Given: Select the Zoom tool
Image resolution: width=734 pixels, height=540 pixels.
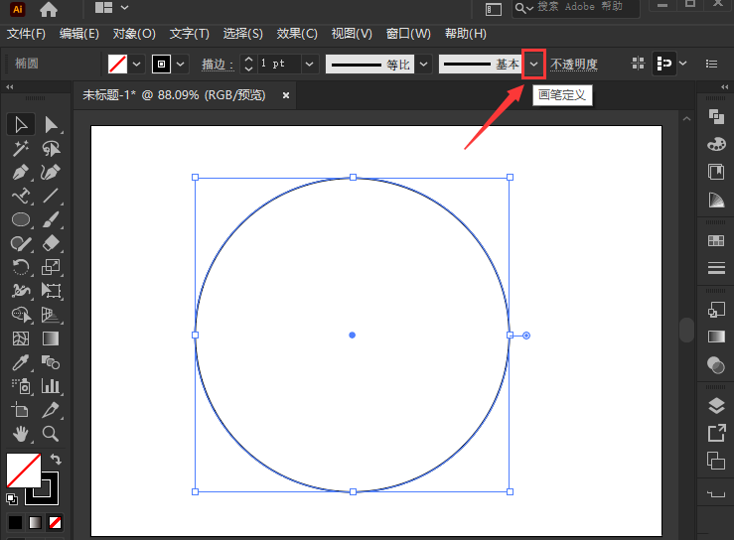Looking at the screenshot, I should [51, 434].
